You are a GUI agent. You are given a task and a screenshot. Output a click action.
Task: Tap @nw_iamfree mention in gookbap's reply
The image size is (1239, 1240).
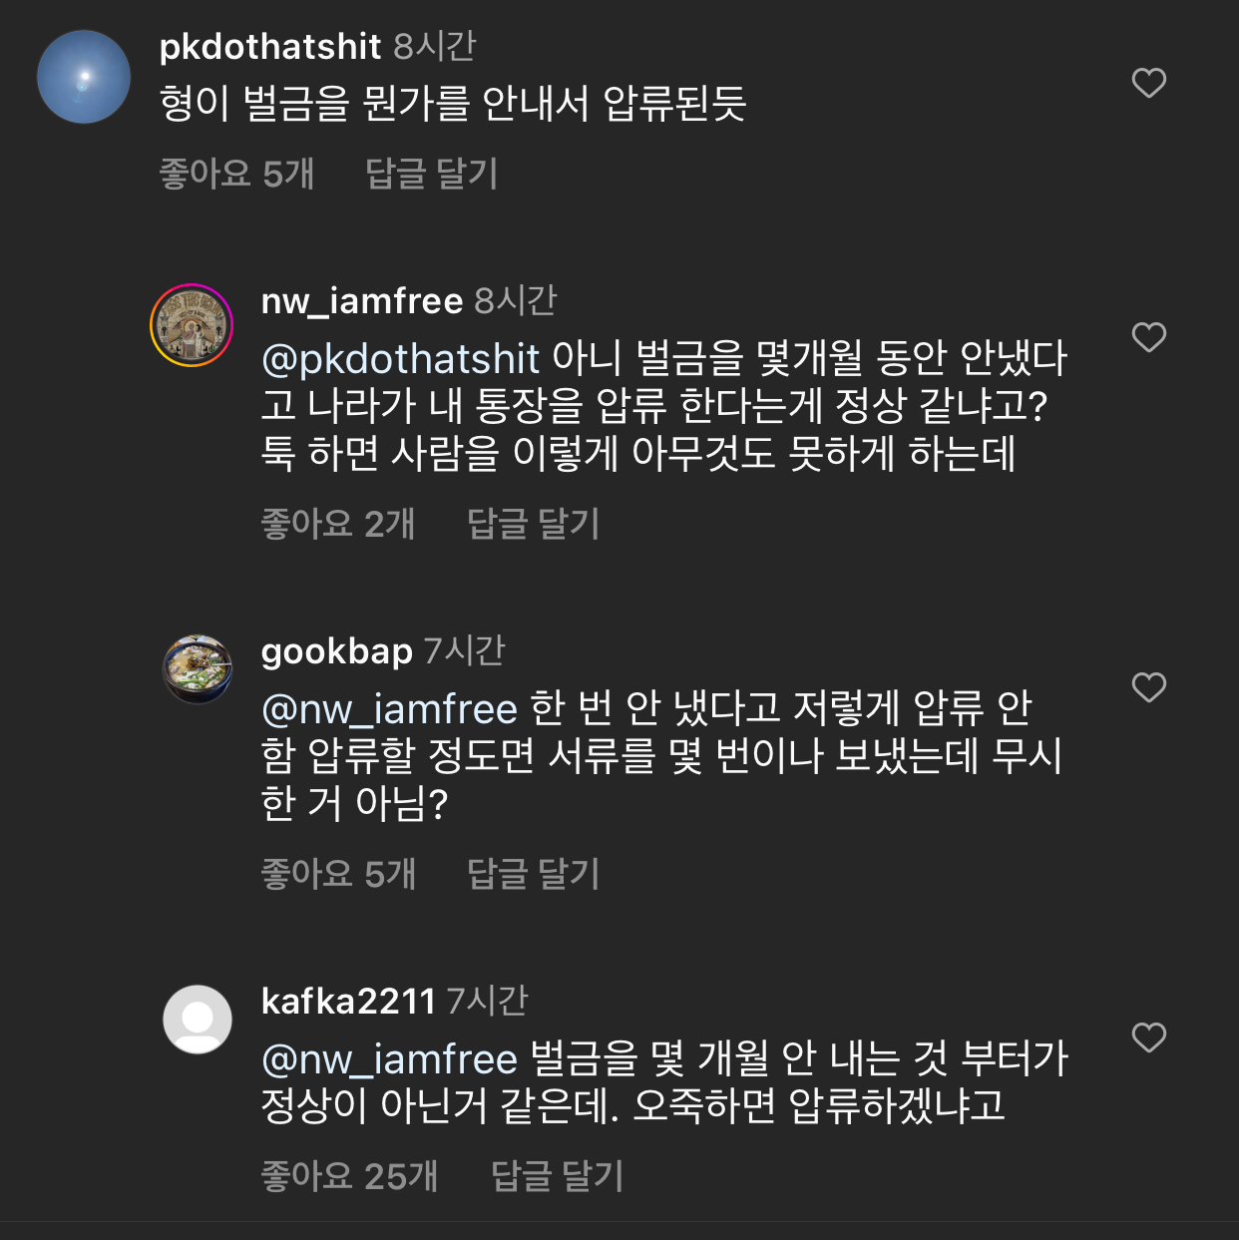389,708
